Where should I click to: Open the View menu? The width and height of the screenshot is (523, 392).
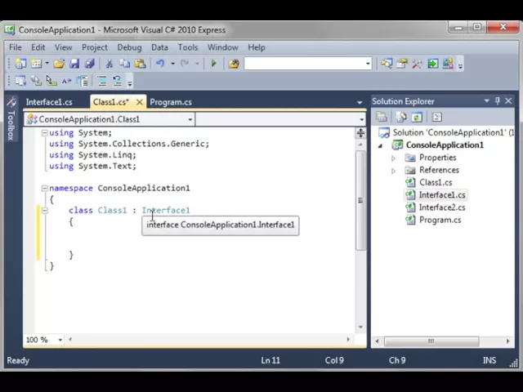point(64,47)
